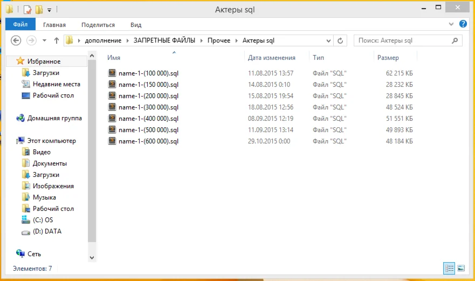Expand the ribbon with chevron arrow
Screen dimensions: 475x281
pos(452,24)
